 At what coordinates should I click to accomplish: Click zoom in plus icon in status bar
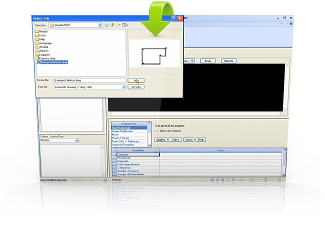pos(278,179)
